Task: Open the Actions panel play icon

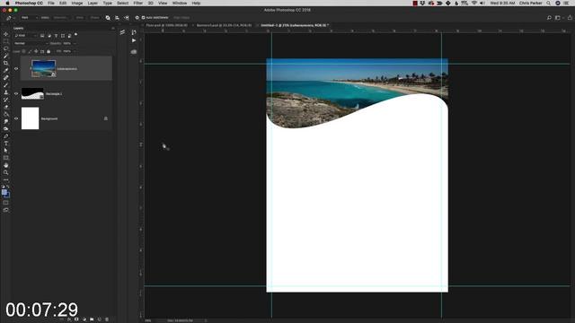Action: point(134,40)
